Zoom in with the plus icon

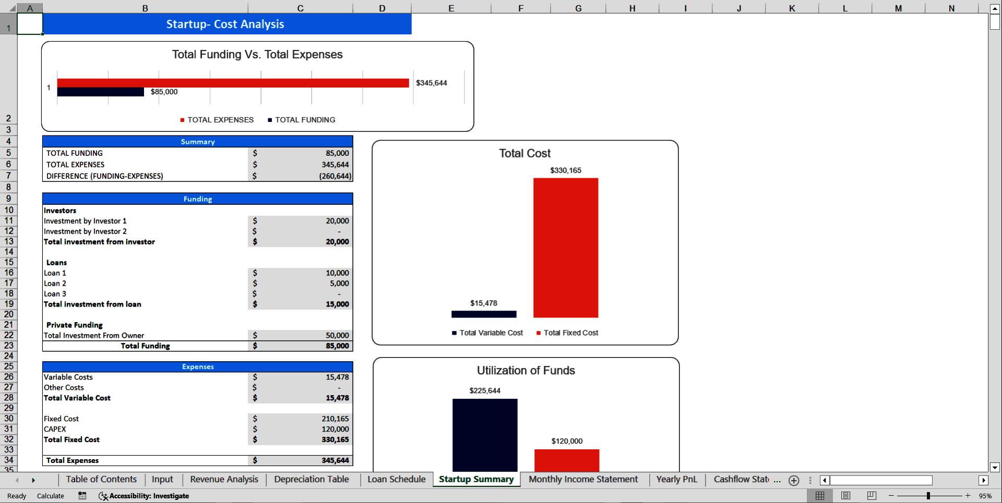[x=968, y=496]
